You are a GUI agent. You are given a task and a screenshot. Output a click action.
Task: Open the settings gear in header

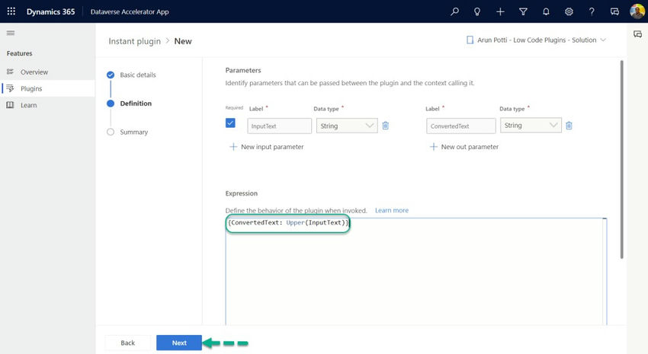click(569, 12)
